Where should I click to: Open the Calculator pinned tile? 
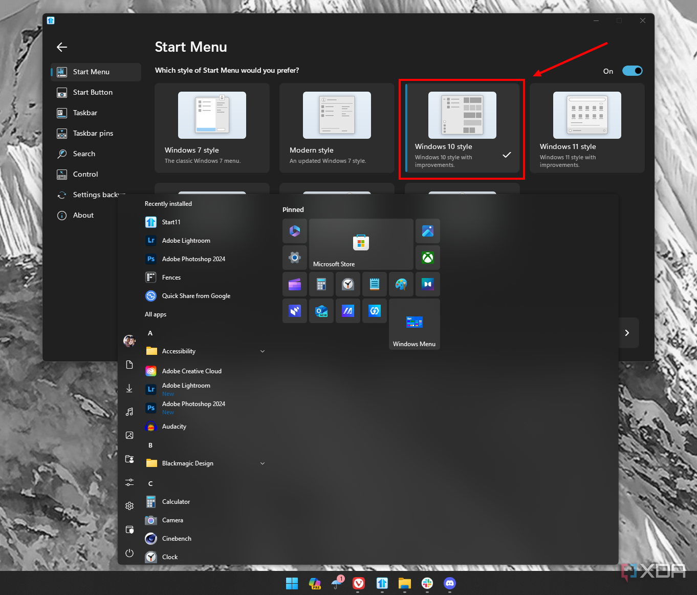pyautogui.click(x=321, y=284)
